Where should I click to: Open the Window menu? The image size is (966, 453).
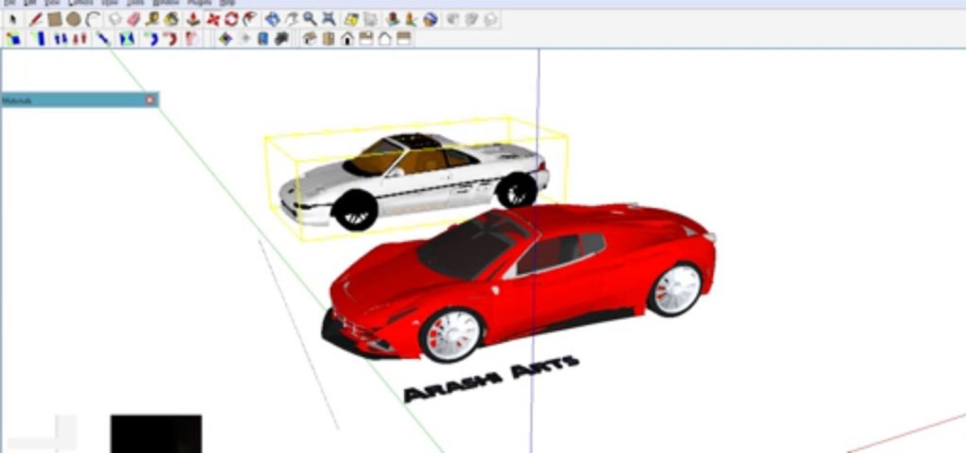click(165, 3)
